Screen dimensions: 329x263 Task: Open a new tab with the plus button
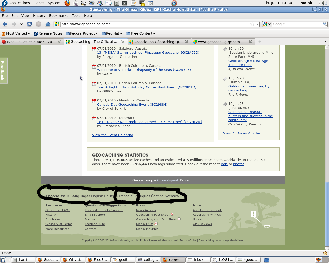(260, 41)
